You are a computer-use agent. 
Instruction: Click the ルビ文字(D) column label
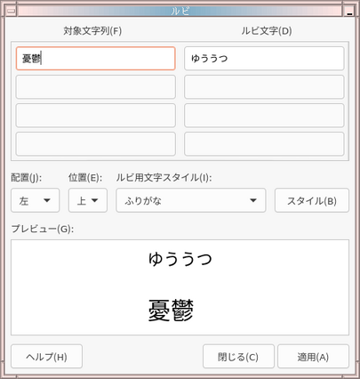[x=267, y=31]
